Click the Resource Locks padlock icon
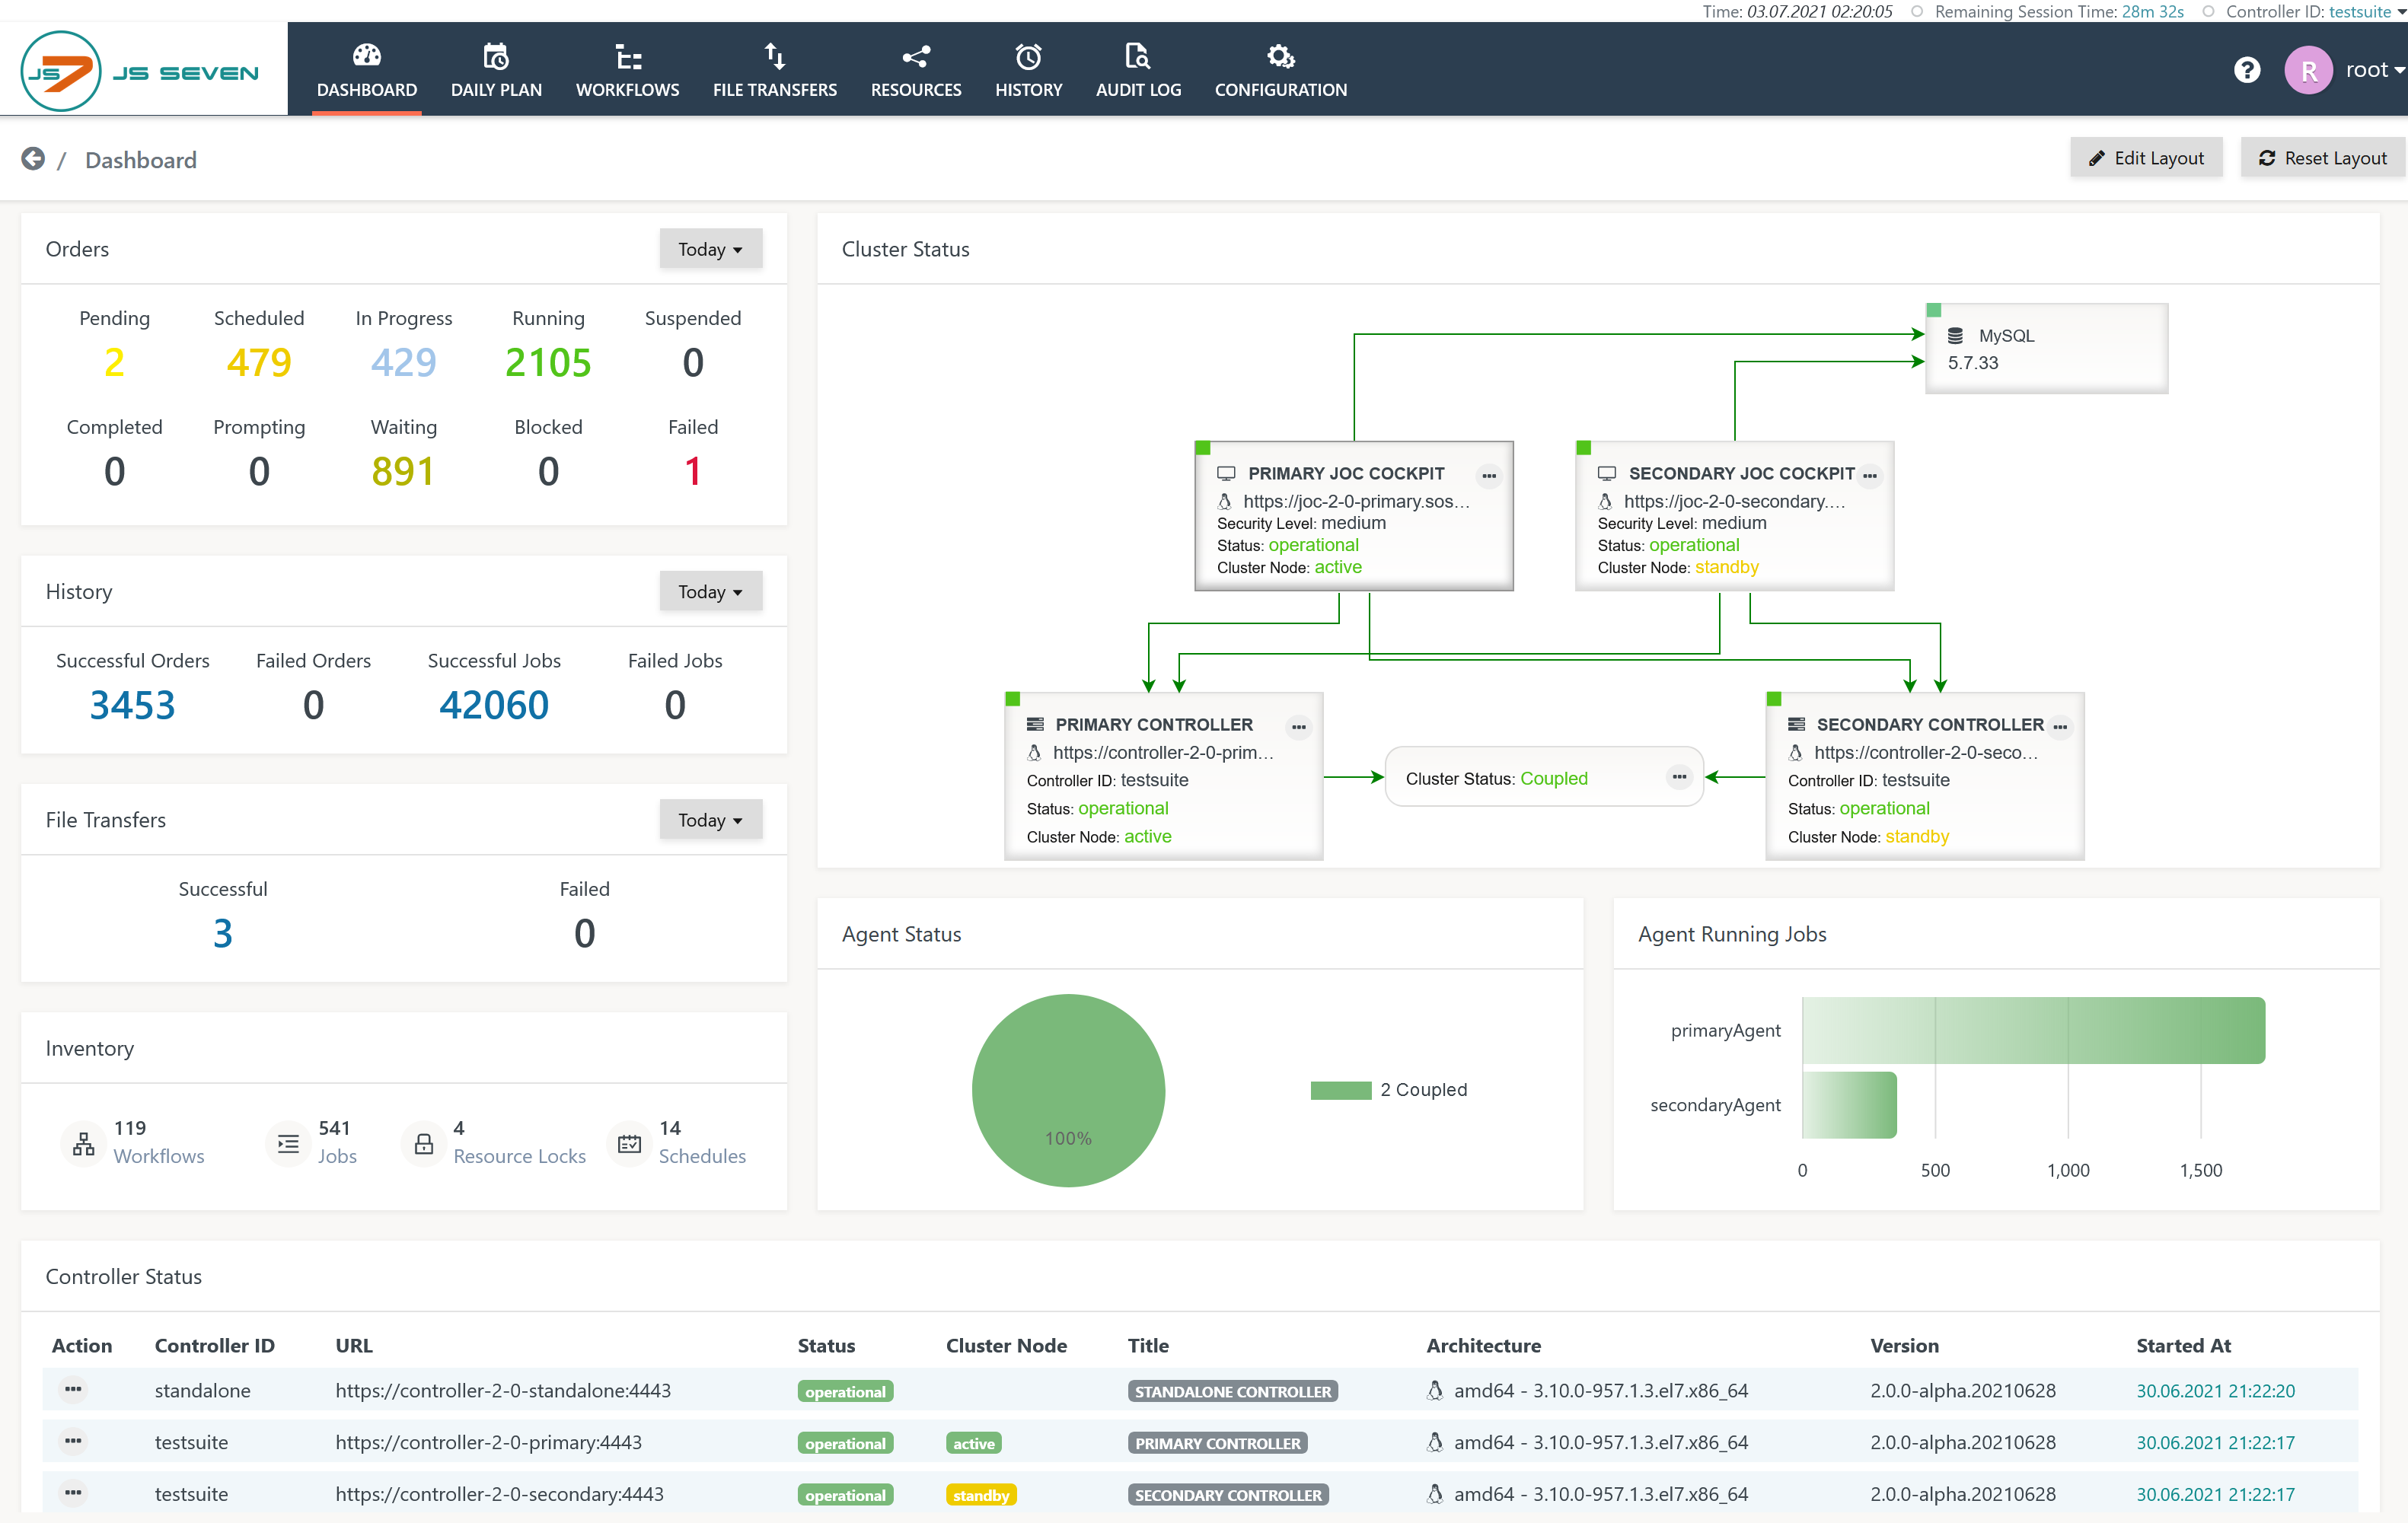The image size is (2408, 1523). point(424,1143)
